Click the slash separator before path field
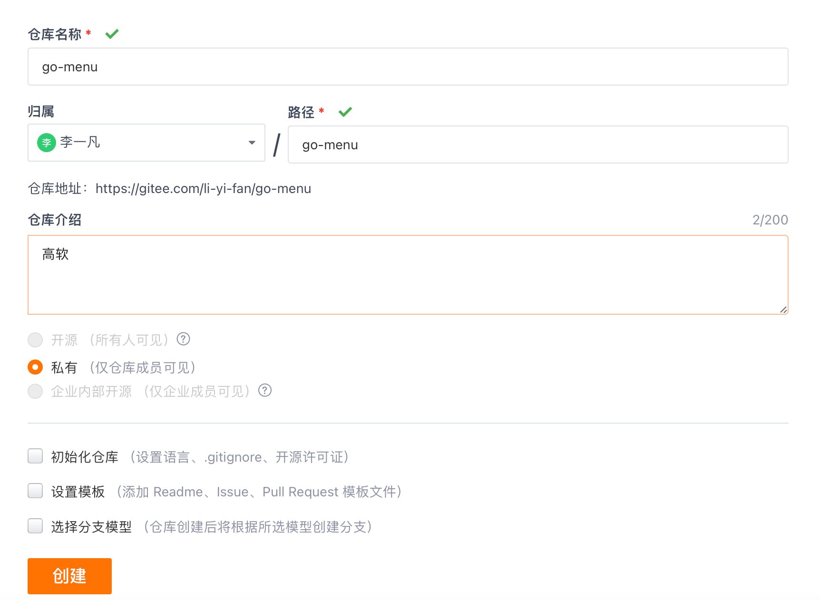 [x=277, y=145]
